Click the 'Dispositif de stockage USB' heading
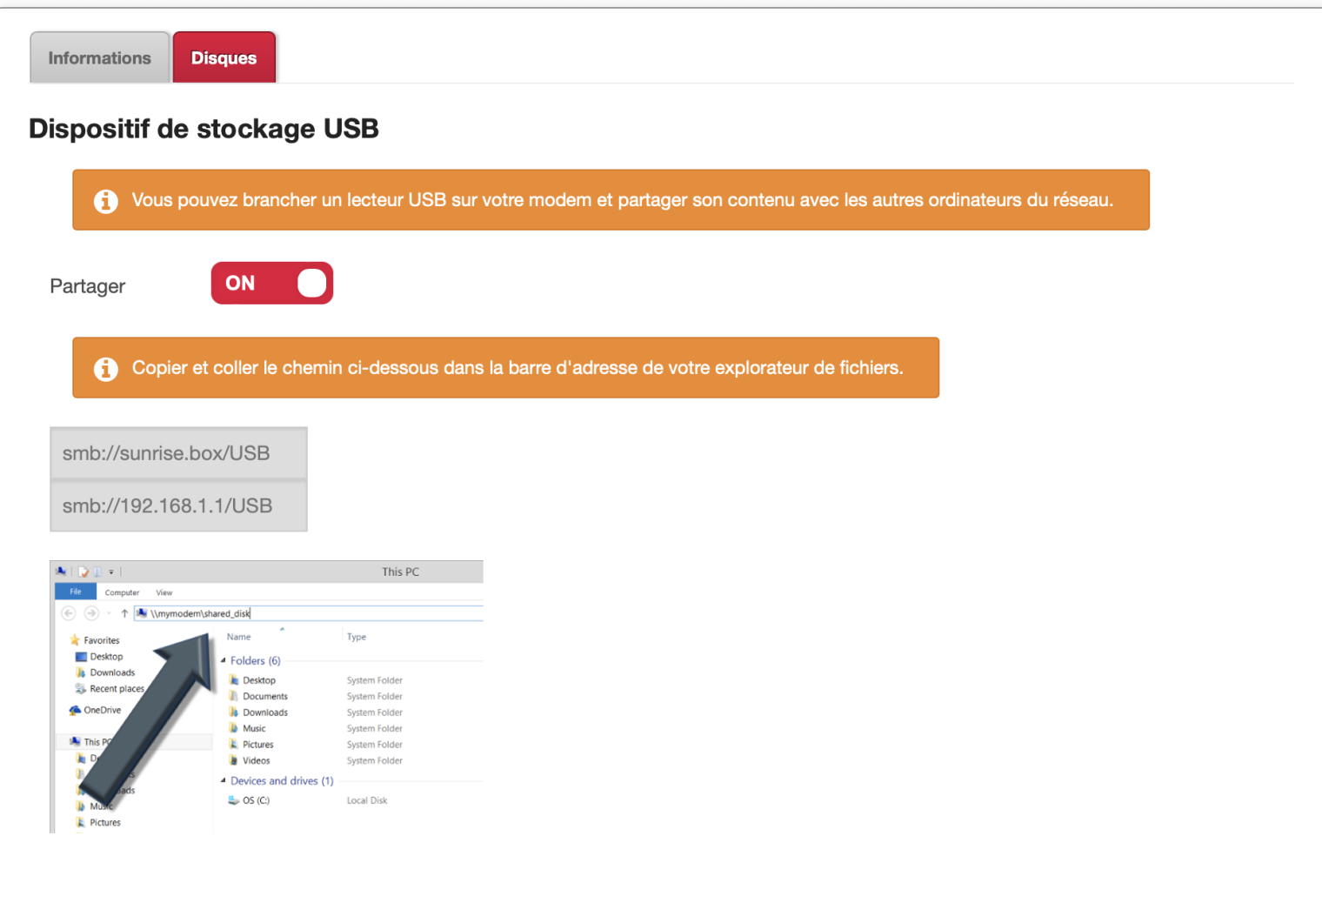Screen dimensions: 1322x903 204,129
